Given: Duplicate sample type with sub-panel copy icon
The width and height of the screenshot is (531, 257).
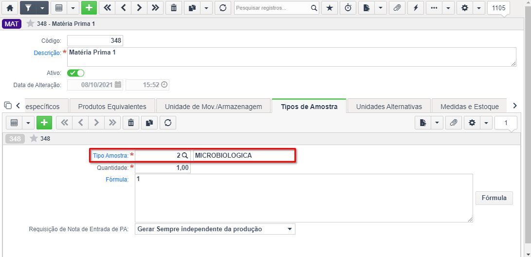Looking at the screenshot, I should [149, 123].
